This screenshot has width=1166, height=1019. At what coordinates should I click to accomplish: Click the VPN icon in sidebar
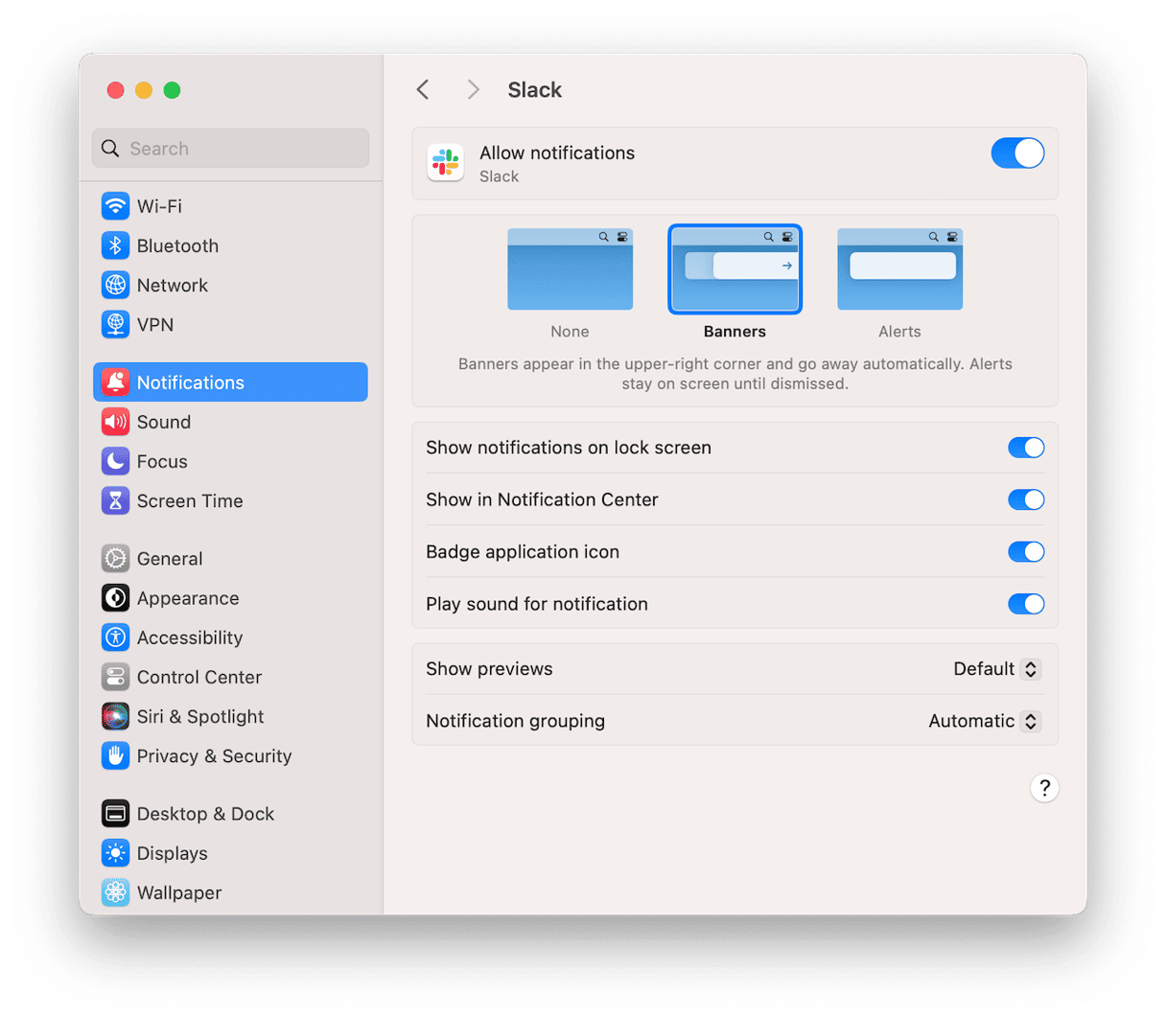115,324
